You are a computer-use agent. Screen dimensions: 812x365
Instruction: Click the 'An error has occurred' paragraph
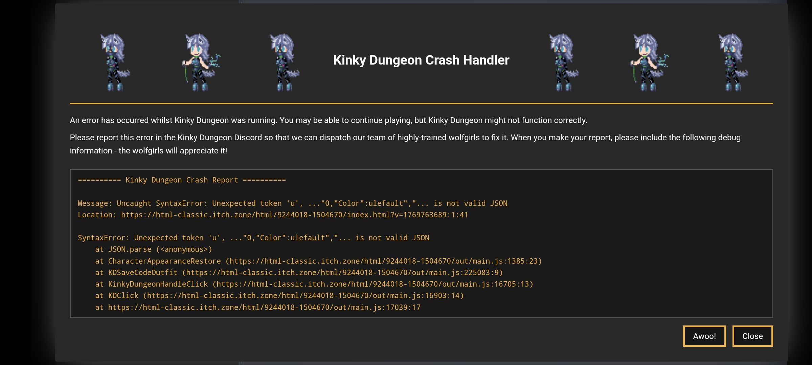(x=328, y=120)
